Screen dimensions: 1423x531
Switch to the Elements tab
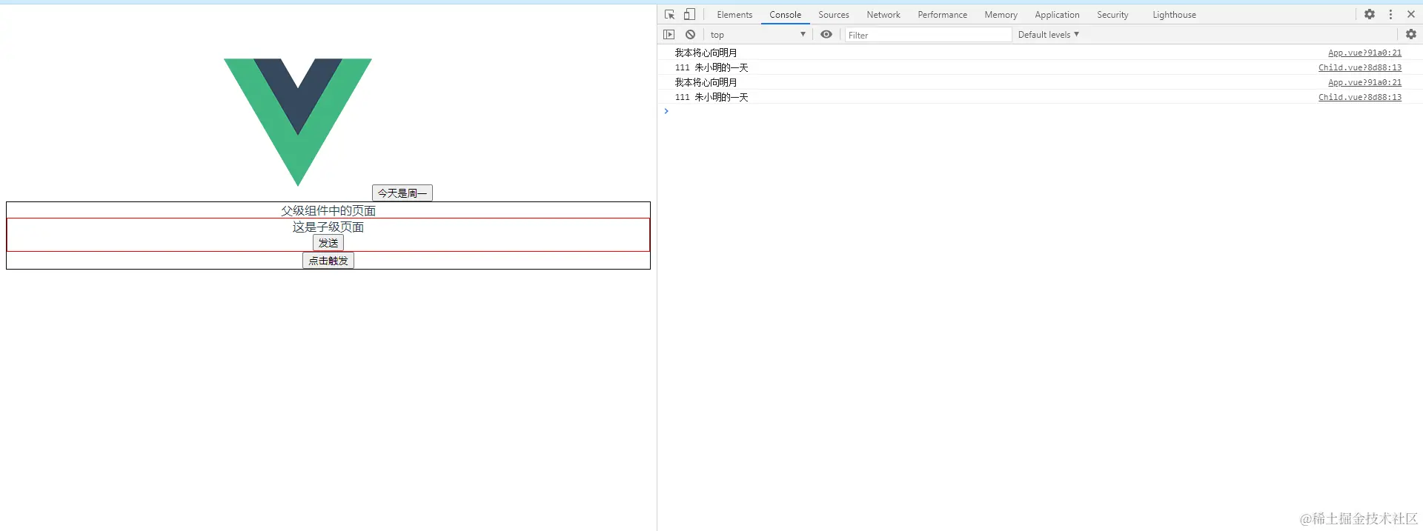click(734, 14)
